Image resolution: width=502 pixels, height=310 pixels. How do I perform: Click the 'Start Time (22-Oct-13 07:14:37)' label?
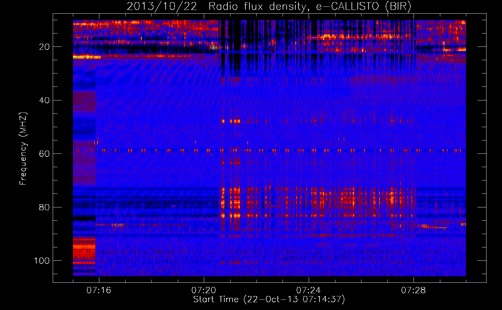tap(269, 299)
